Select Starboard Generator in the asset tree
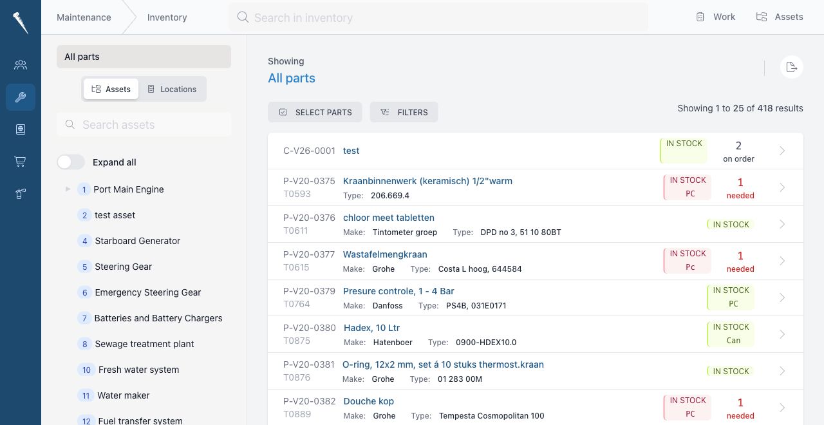 [137, 241]
